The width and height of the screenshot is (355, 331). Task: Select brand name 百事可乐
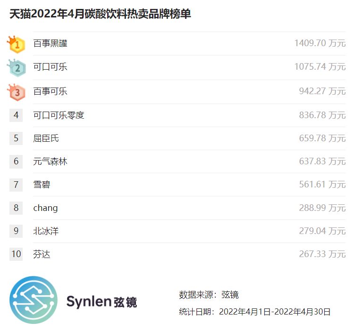(50, 91)
